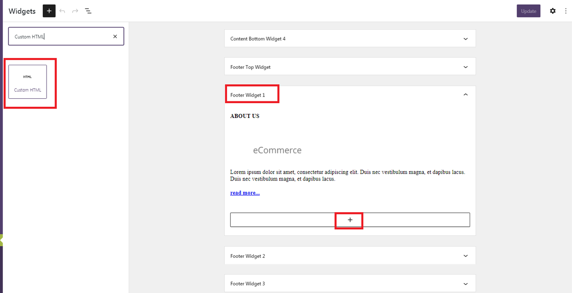The image size is (572, 293).
Task: Clear the block search field
Action: [x=115, y=37]
